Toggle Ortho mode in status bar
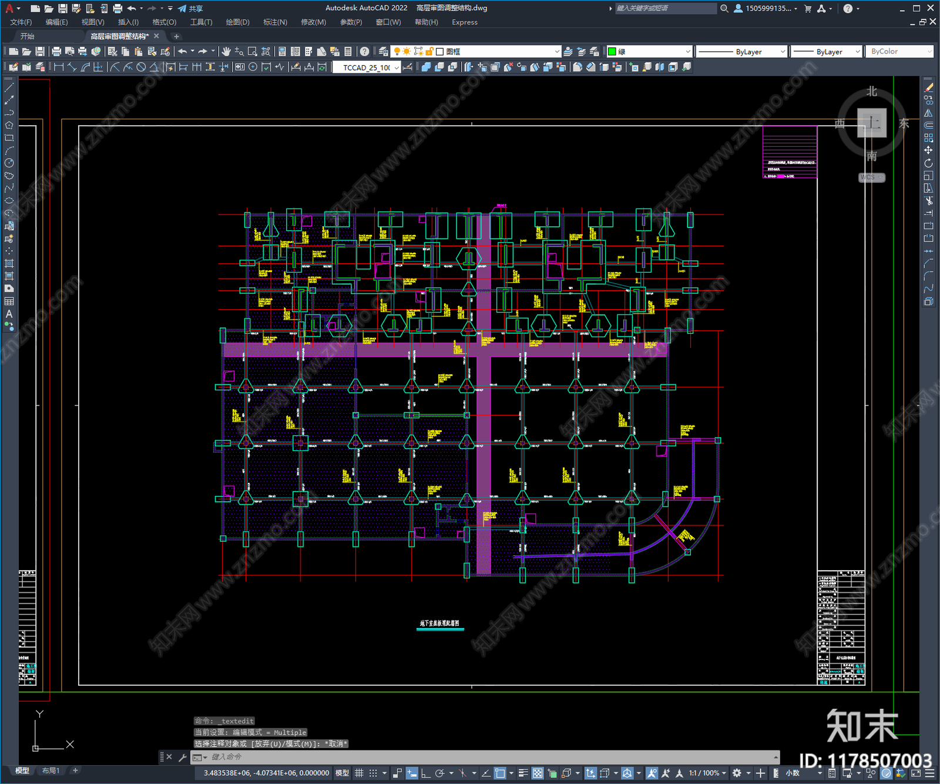 (x=425, y=773)
